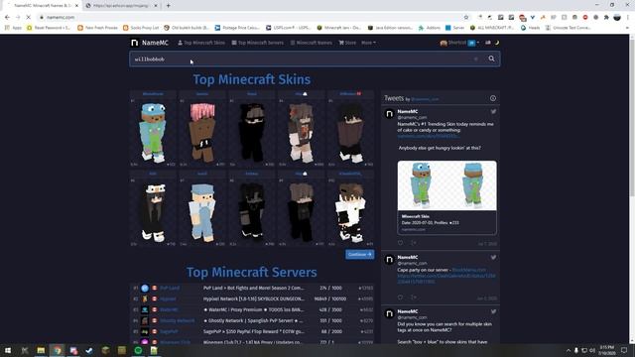This screenshot has height=357, width=635.
Task: Open the Top Minecraft Servers nav link
Action: 258,43
